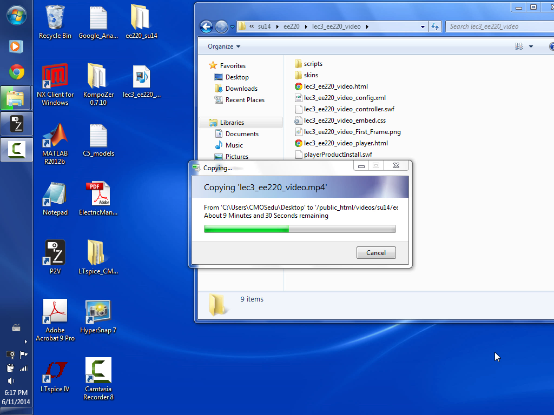Screen dimensions: 554x415
Task: Select the skins folder
Action: pos(306,75)
